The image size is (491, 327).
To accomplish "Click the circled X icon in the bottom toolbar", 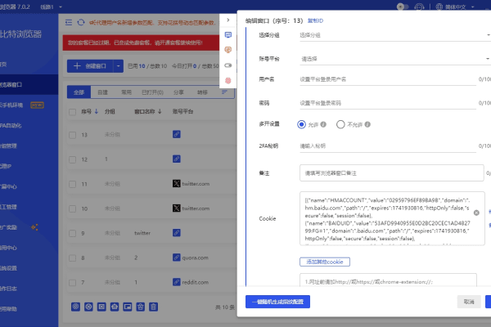I will (x=88, y=307).
